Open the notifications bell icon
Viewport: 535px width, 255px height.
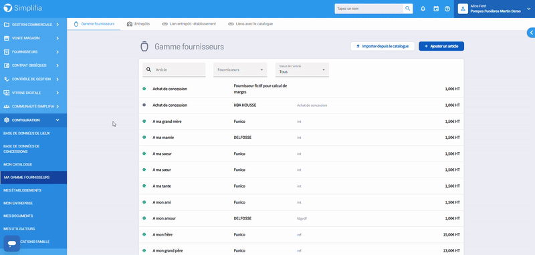tap(423, 9)
